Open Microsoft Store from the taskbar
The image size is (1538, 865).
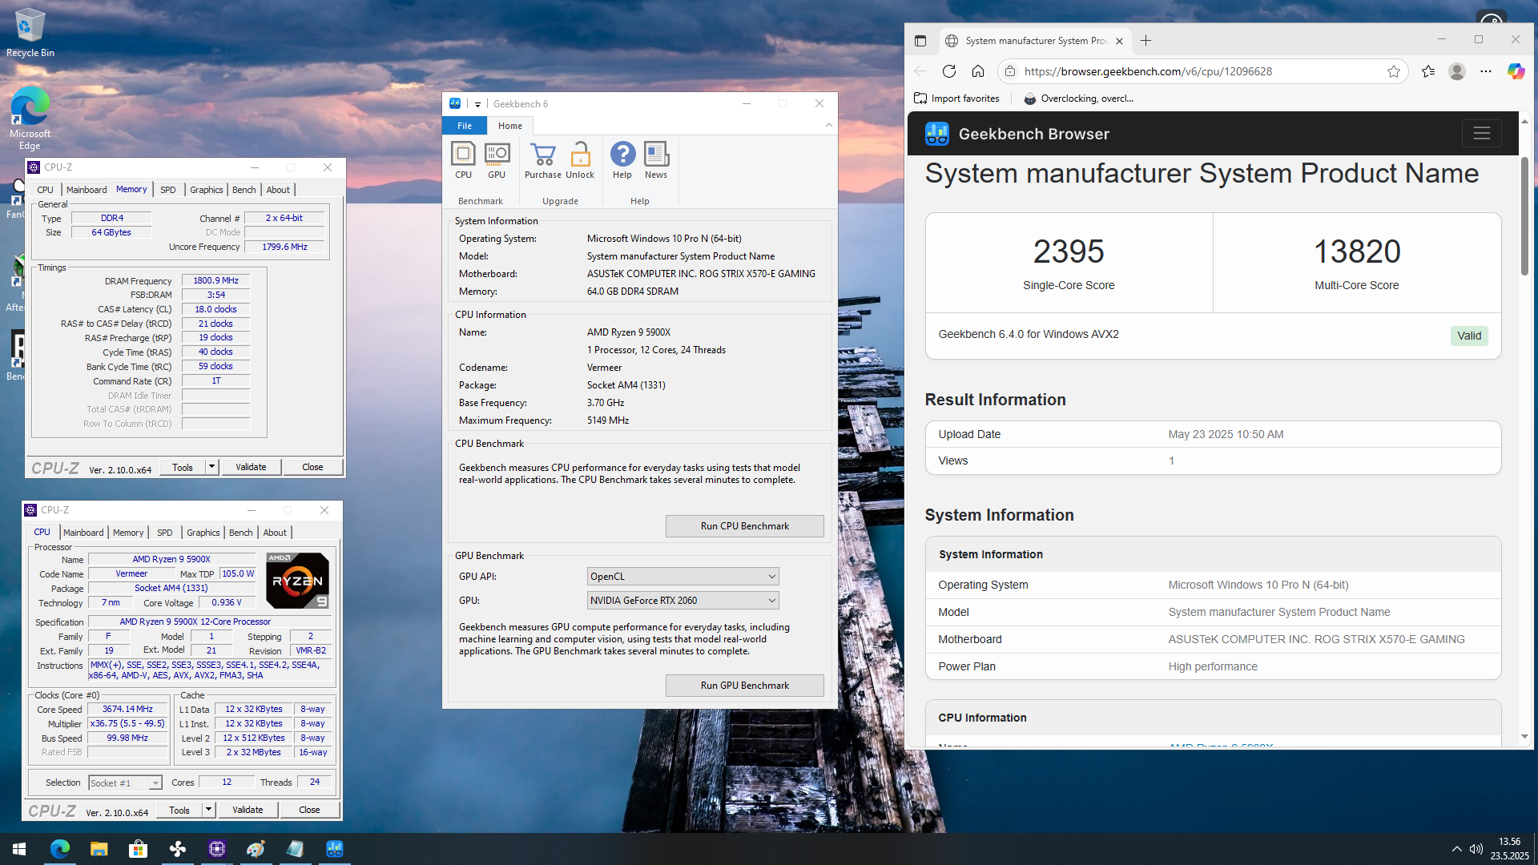coord(138,849)
